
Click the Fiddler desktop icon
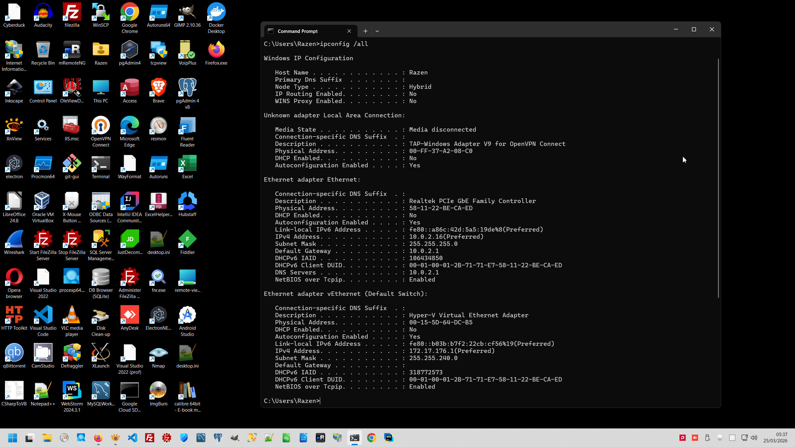click(187, 239)
